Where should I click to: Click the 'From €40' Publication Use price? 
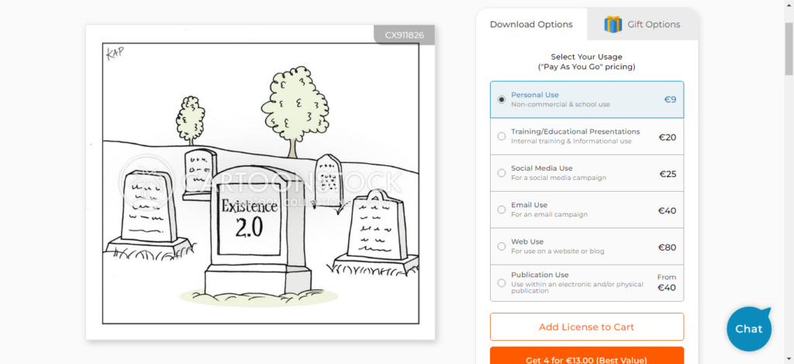pos(666,283)
